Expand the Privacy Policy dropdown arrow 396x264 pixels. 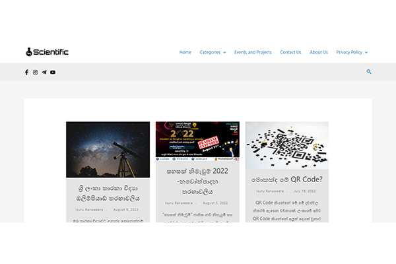366,52
